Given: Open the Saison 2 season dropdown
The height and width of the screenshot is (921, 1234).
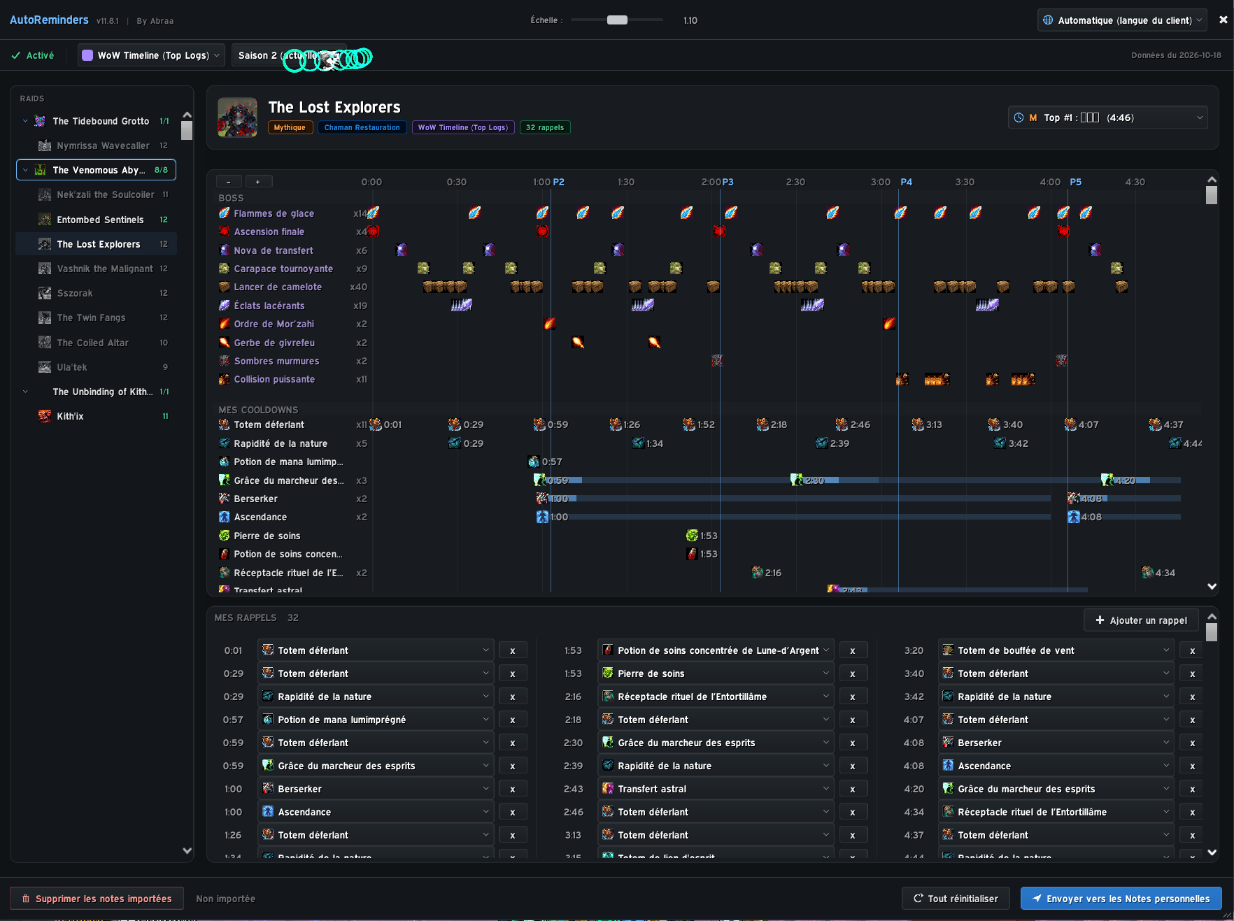Looking at the screenshot, I should coord(289,55).
